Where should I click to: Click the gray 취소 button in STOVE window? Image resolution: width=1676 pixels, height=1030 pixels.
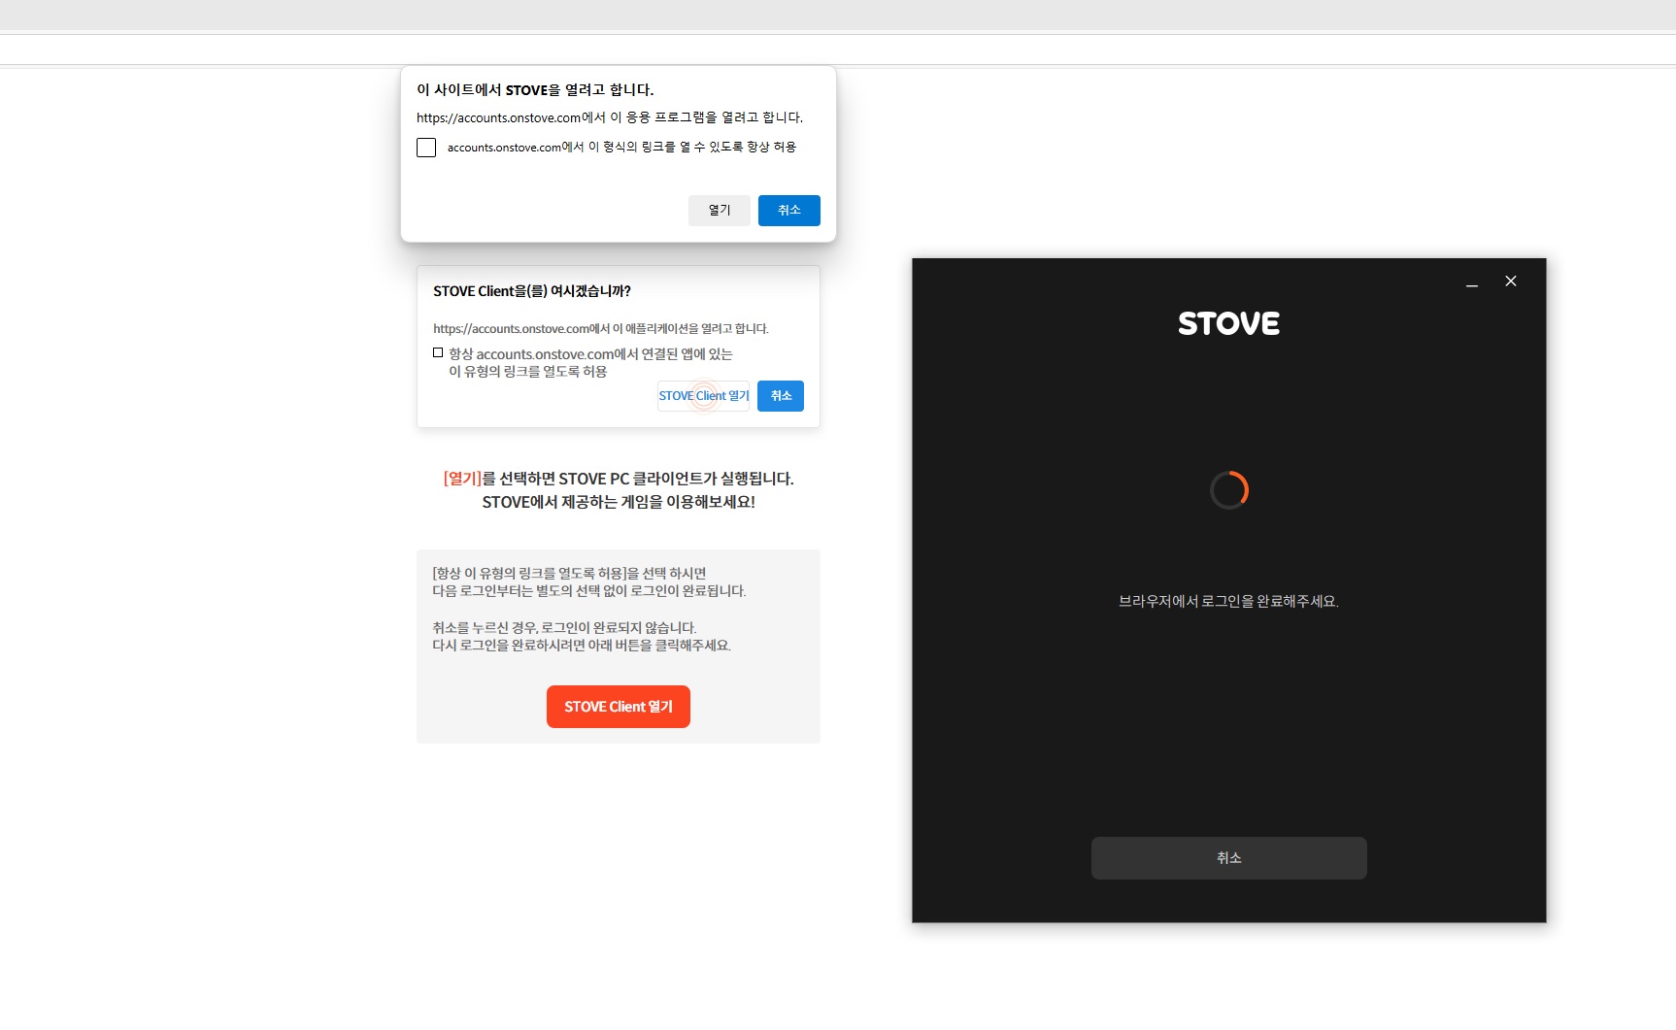pos(1229,858)
